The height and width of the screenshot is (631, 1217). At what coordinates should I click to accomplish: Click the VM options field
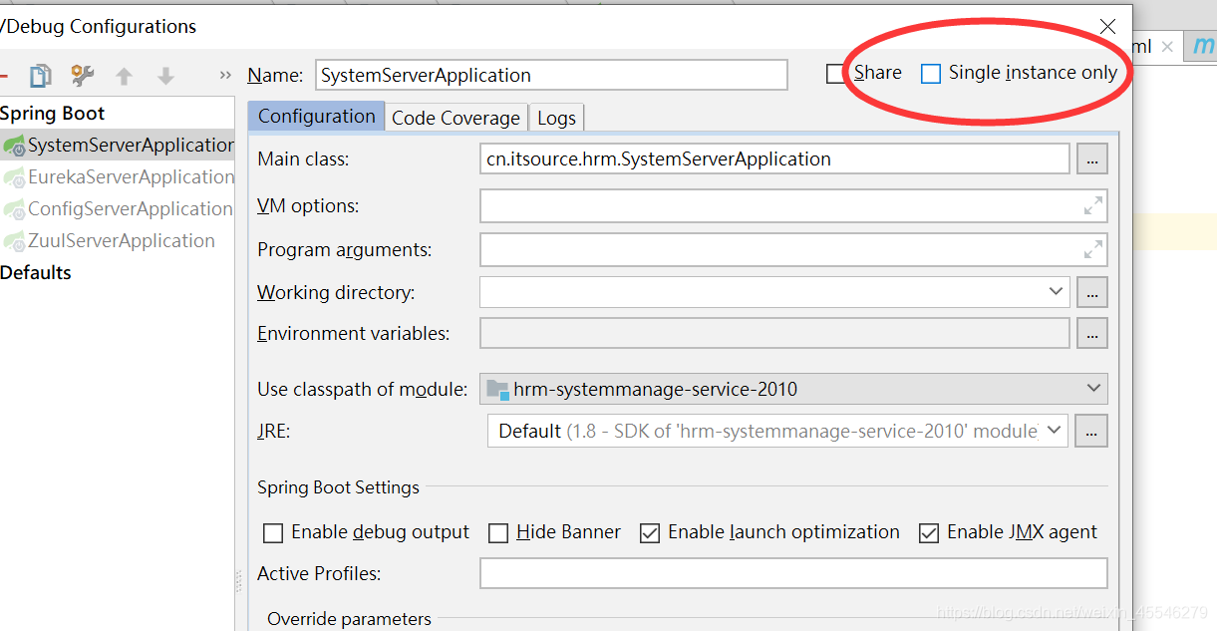(793, 206)
